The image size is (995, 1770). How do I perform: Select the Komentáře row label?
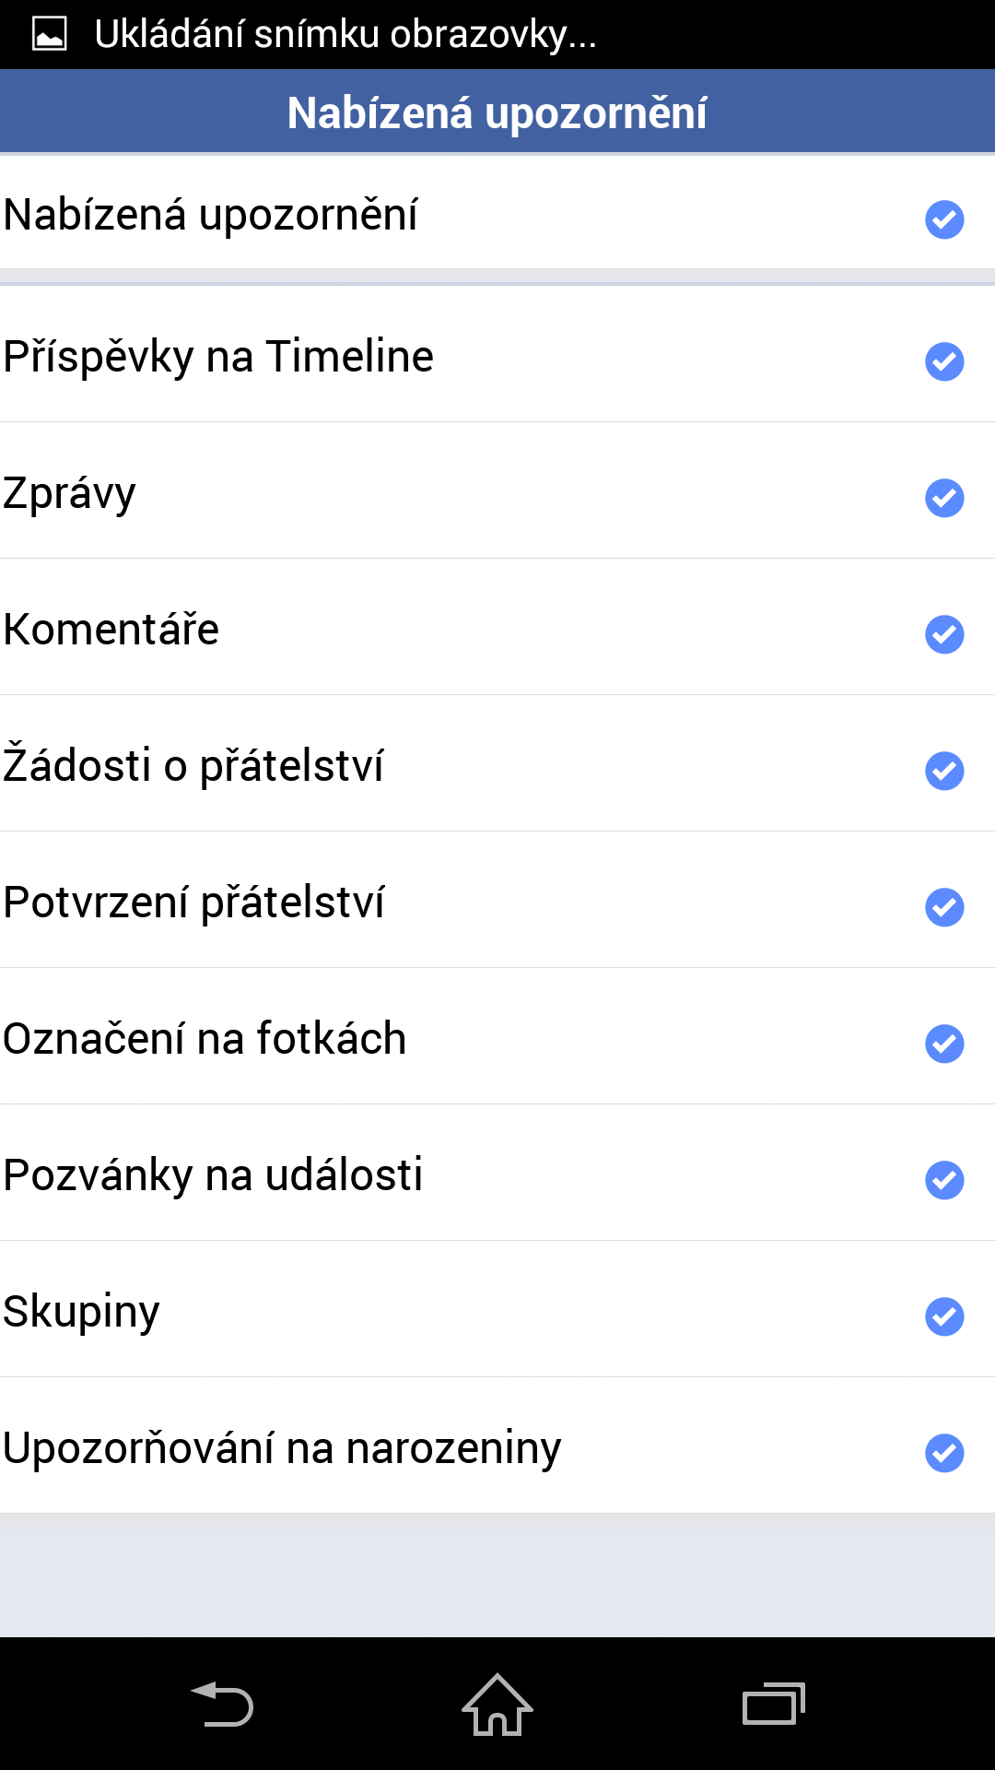tap(111, 629)
